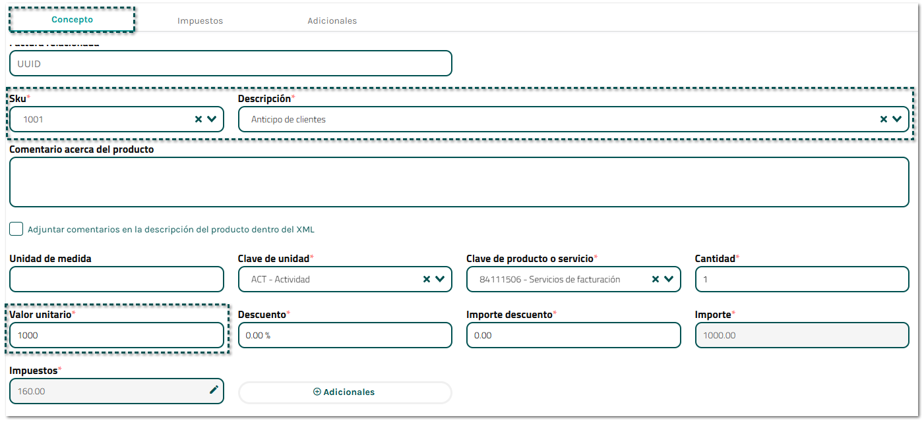This screenshot has height=422, width=924.
Task: Clear the Clave de producto o servicio selection
Action: 656,279
